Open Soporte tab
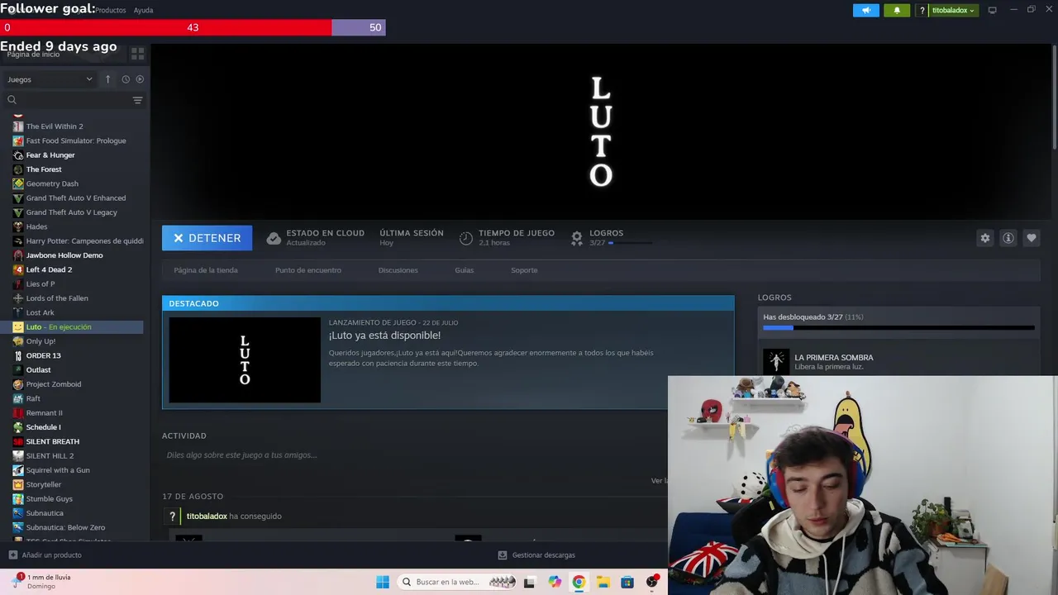This screenshot has width=1058, height=595. 524,270
